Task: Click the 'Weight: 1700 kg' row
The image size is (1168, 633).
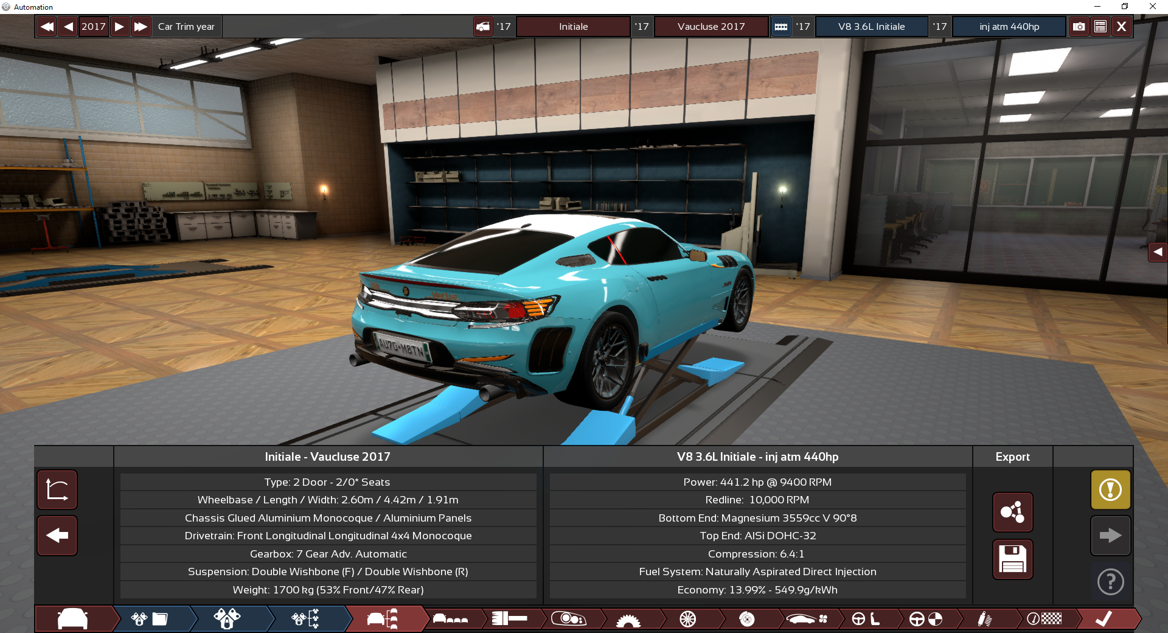Action: click(328, 590)
